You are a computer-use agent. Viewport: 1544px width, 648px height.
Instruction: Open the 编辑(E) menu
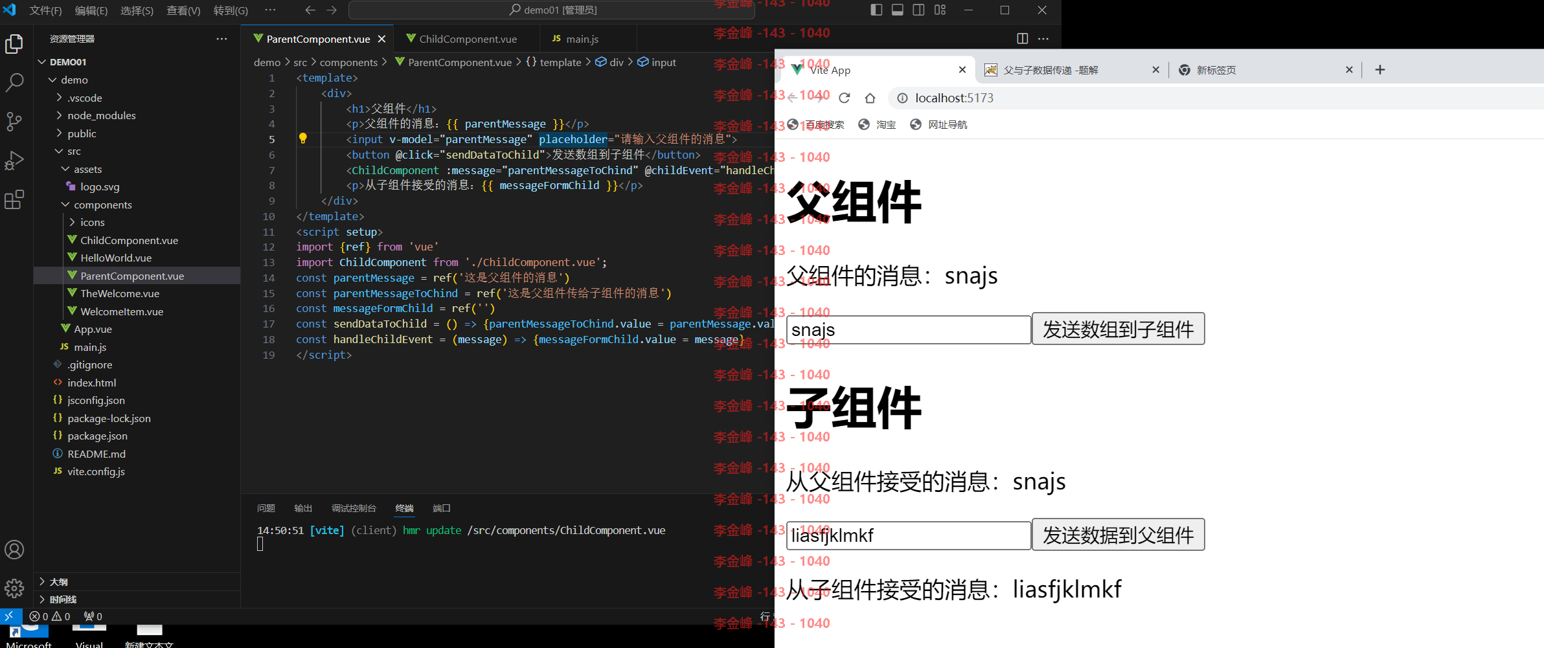coord(91,10)
